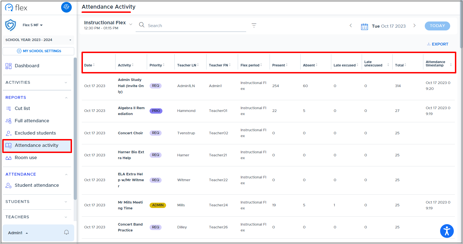This screenshot has height=244, width=463.
Task: Open the School Year 2023 - 2024 dropdown
Action: pos(39,40)
